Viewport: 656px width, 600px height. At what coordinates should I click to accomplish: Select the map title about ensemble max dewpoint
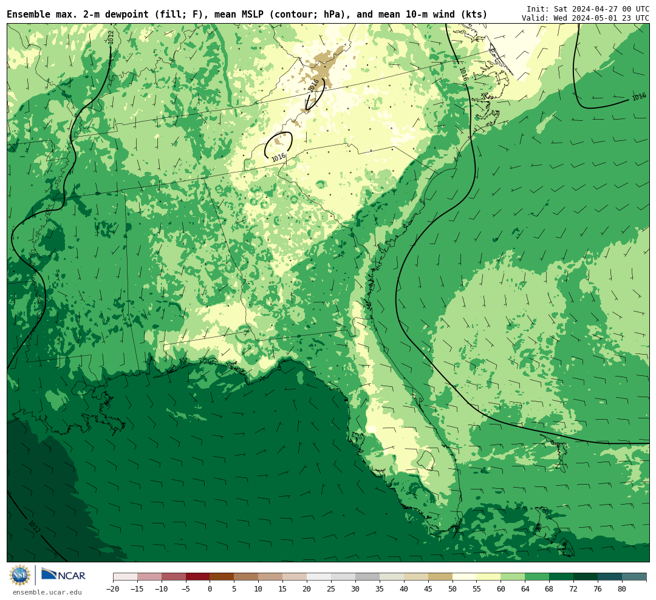(x=247, y=15)
